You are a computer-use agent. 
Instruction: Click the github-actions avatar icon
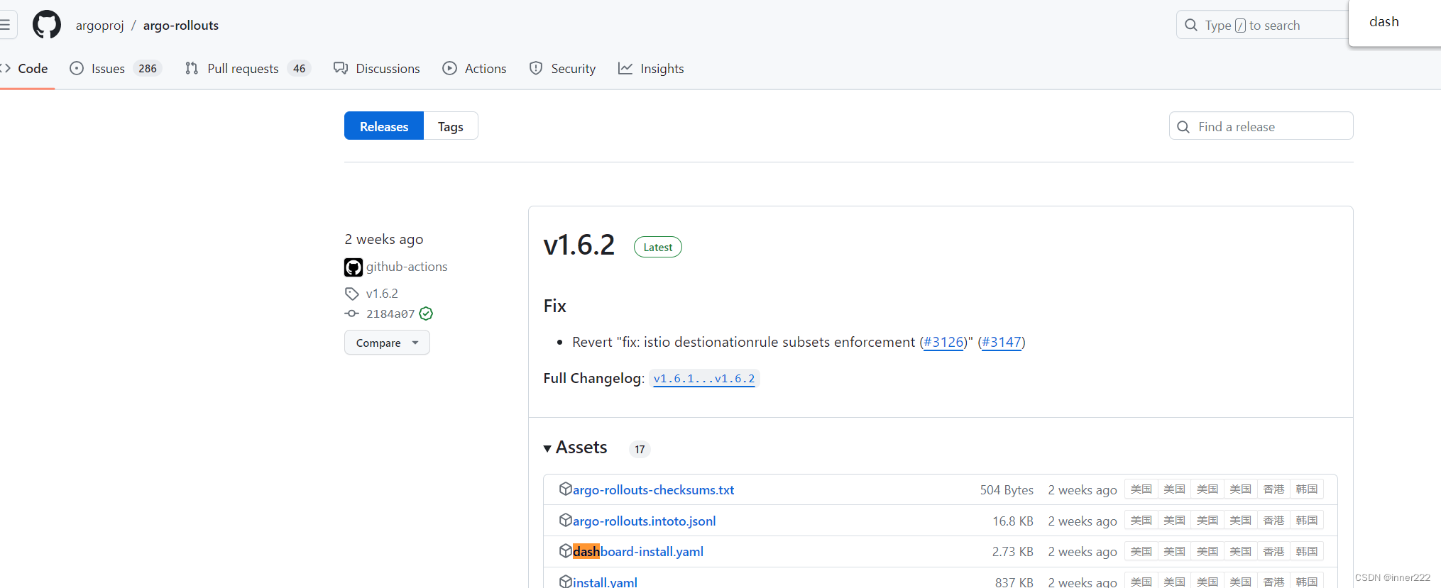(x=354, y=267)
